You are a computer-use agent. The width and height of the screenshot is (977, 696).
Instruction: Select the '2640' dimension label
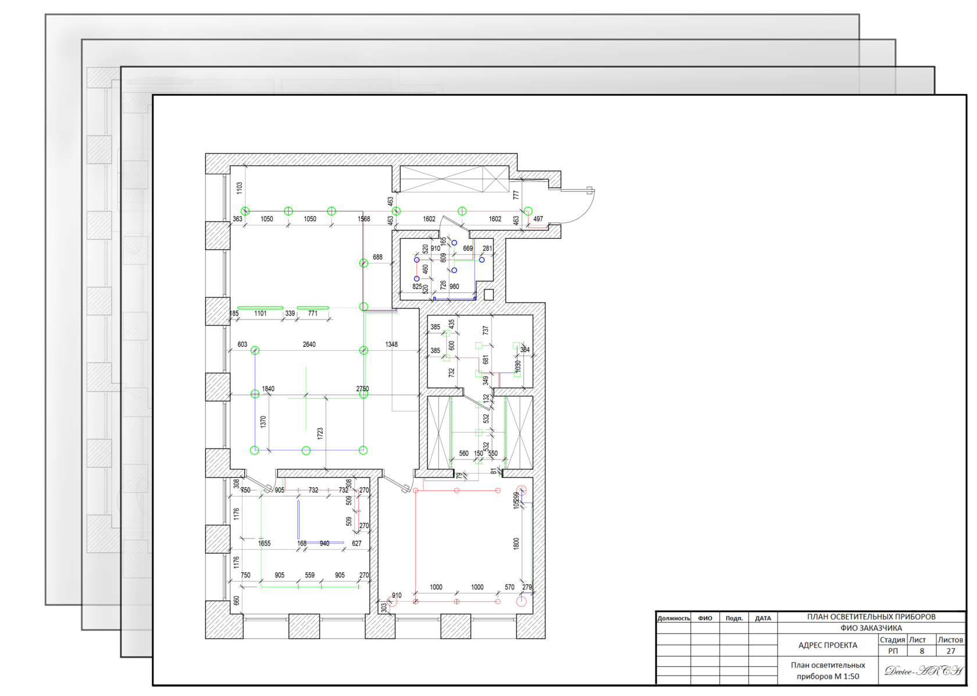(x=309, y=345)
